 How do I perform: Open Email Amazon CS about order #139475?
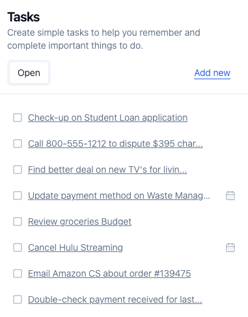(x=109, y=273)
